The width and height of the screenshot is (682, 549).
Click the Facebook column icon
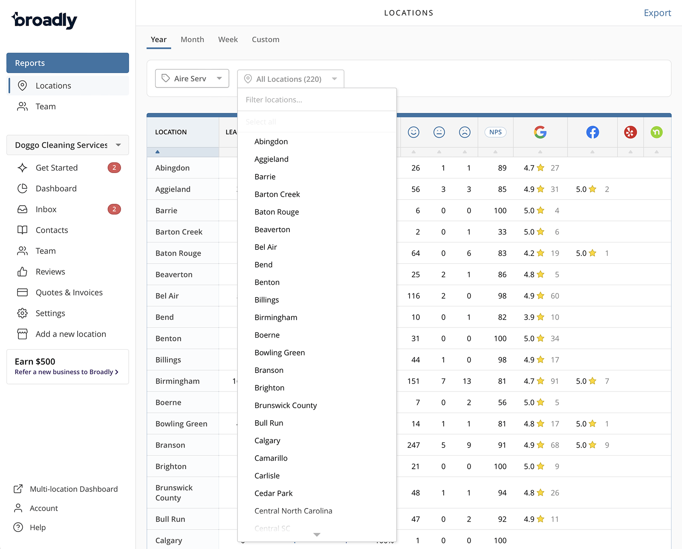(592, 132)
